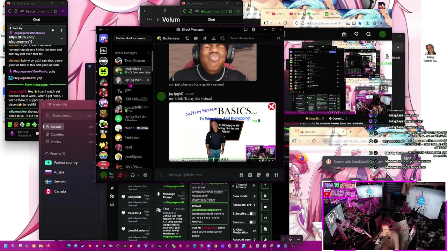Click the Search brokenless field

255,38
